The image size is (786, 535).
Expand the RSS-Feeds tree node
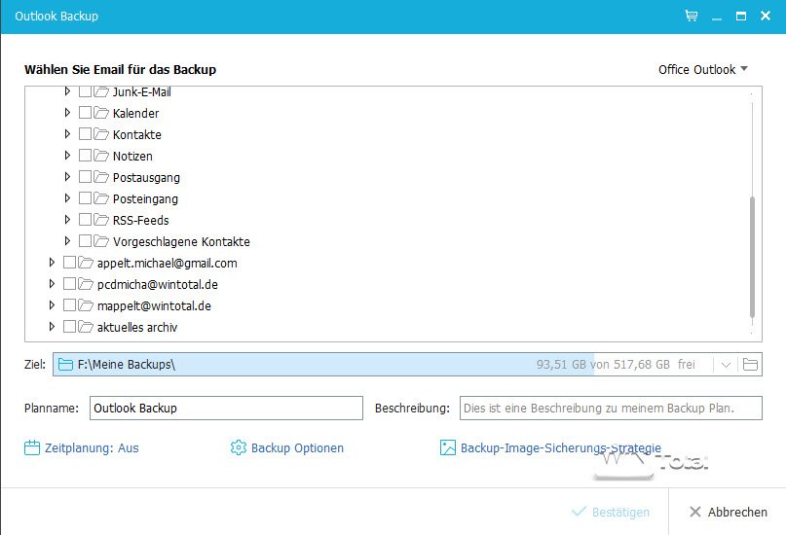click(x=67, y=220)
